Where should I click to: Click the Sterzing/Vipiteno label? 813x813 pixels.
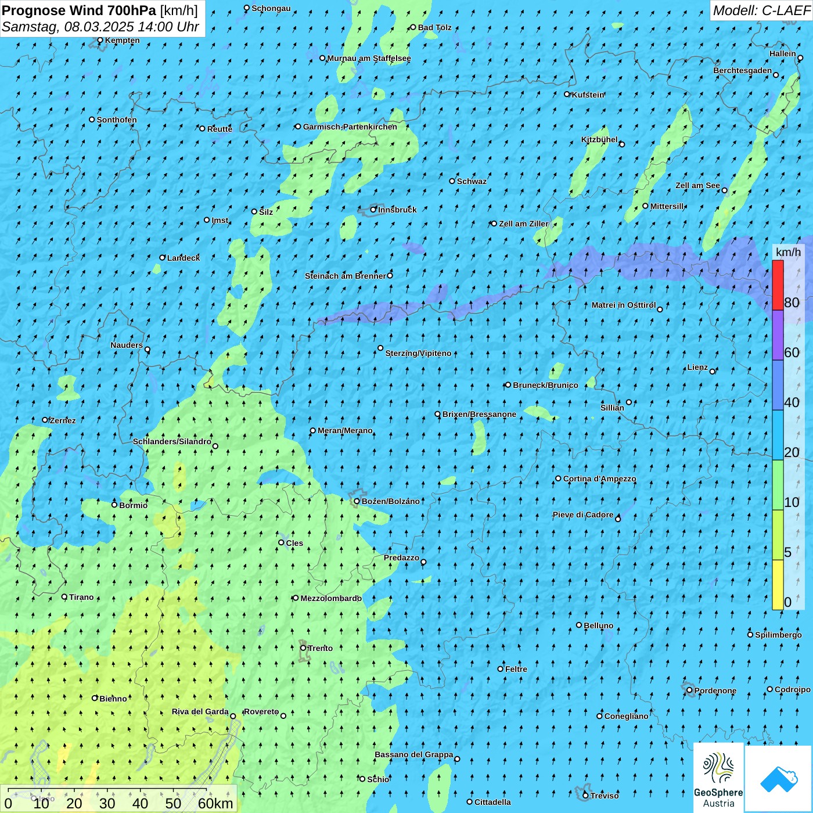(x=418, y=353)
